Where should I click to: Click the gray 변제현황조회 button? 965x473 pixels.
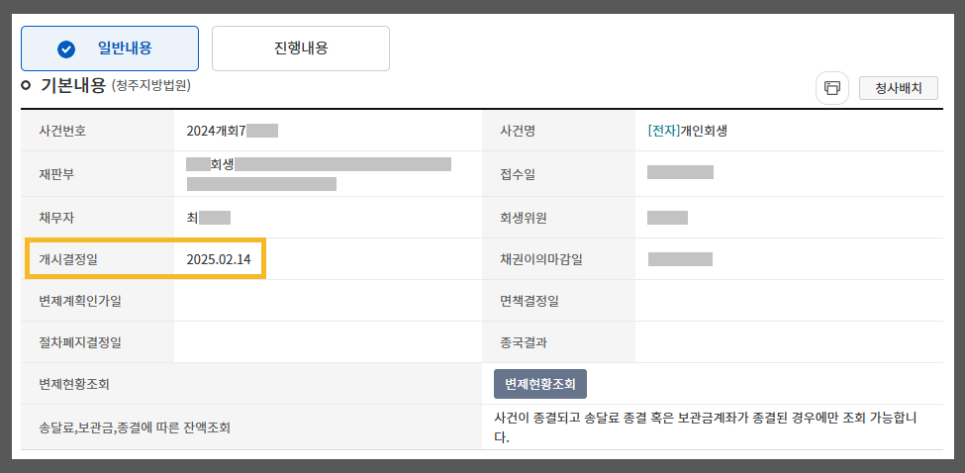[x=539, y=384]
